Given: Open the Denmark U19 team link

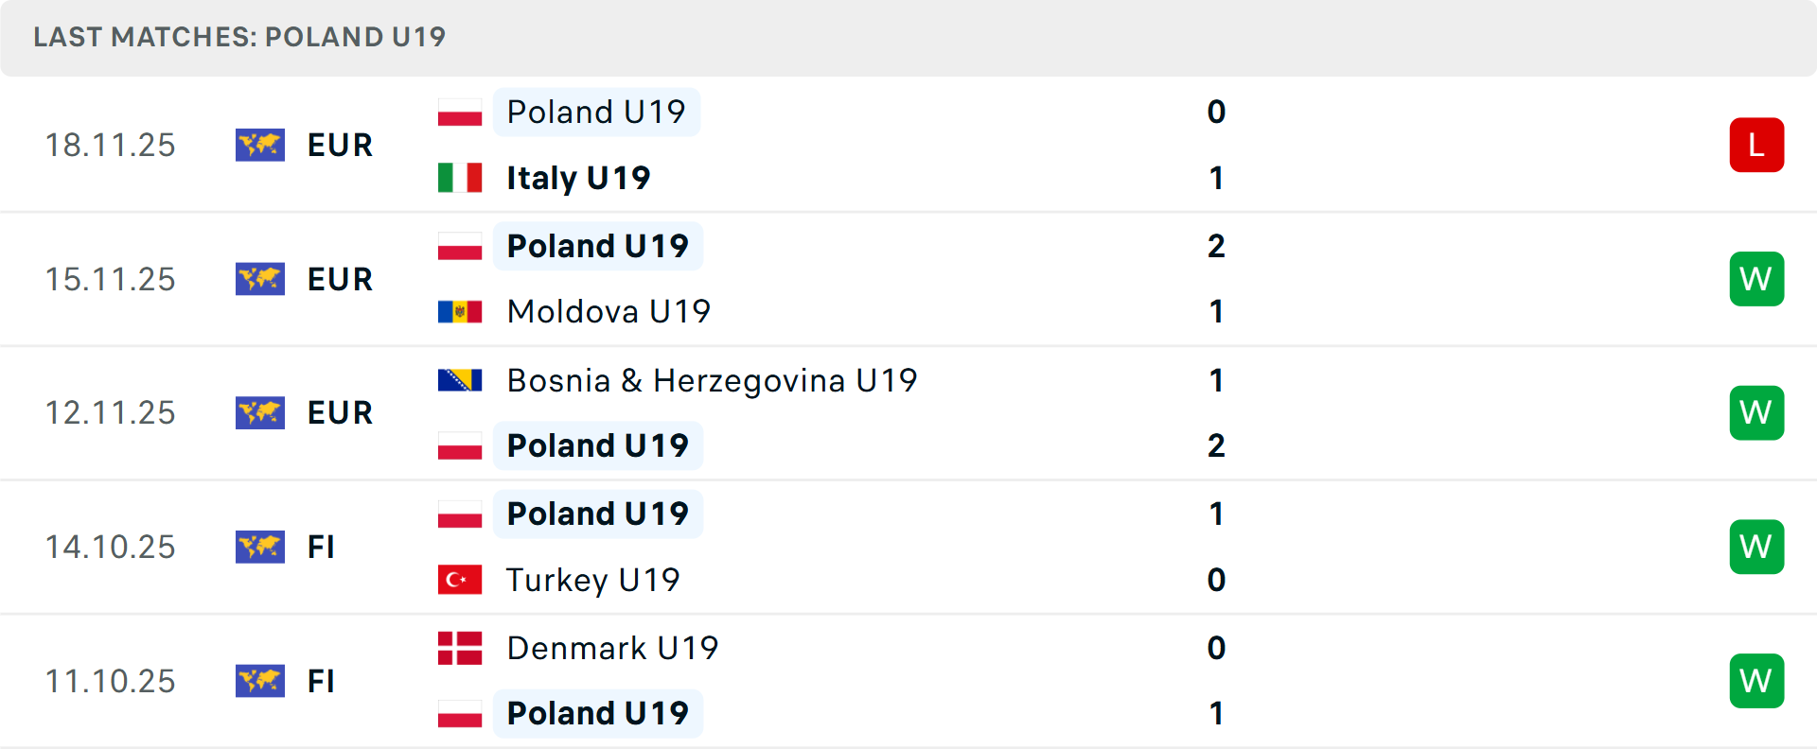Looking at the screenshot, I should coord(612,648).
